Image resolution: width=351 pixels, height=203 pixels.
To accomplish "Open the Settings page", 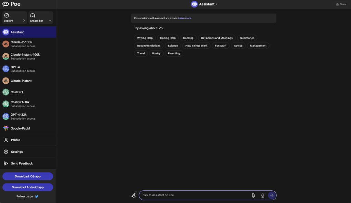I will pyautogui.click(x=28, y=152).
